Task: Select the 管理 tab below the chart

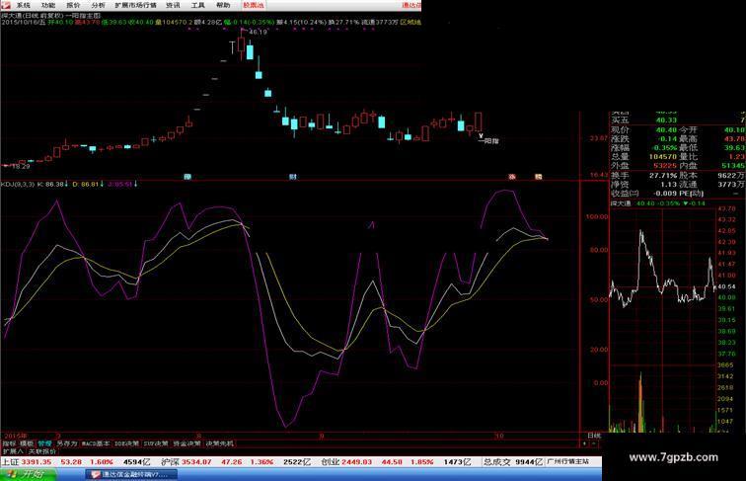Action: (x=44, y=443)
